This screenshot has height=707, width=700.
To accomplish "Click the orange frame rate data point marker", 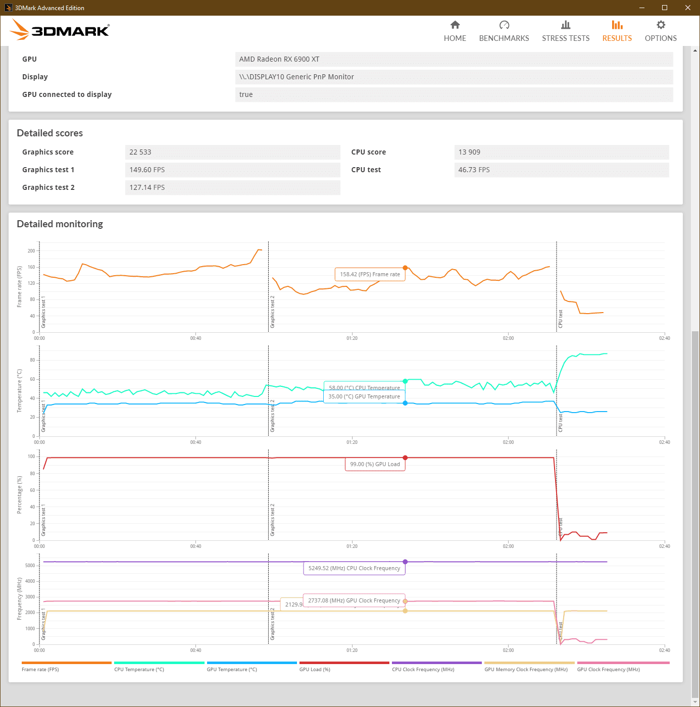I will [405, 268].
